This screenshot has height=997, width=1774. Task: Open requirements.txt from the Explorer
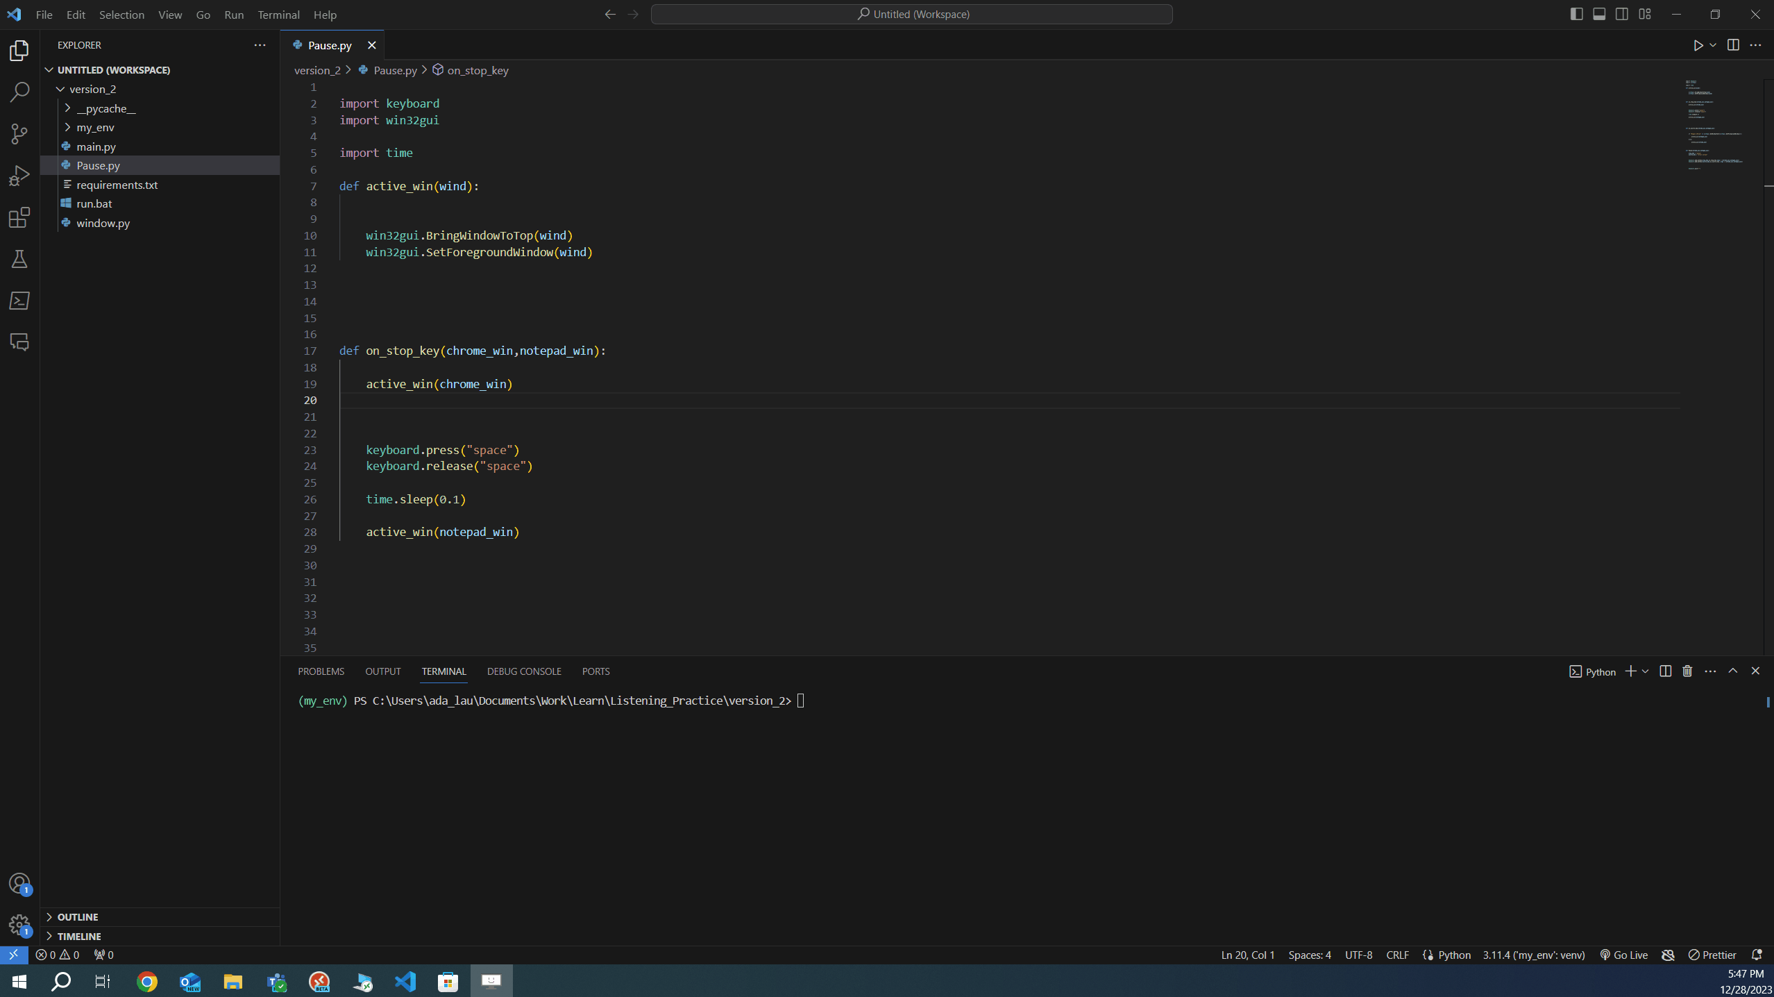(x=117, y=185)
